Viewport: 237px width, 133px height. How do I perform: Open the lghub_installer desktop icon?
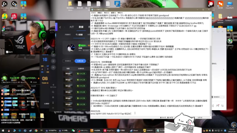(x=14, y=5)
